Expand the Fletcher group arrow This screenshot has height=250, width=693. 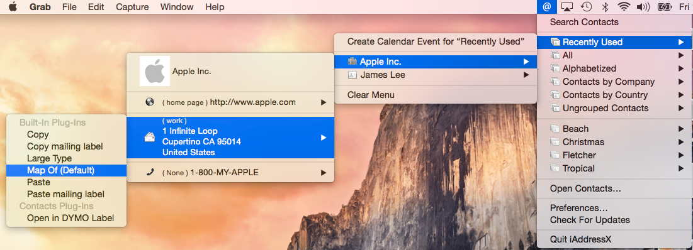[x=680, y=155]
